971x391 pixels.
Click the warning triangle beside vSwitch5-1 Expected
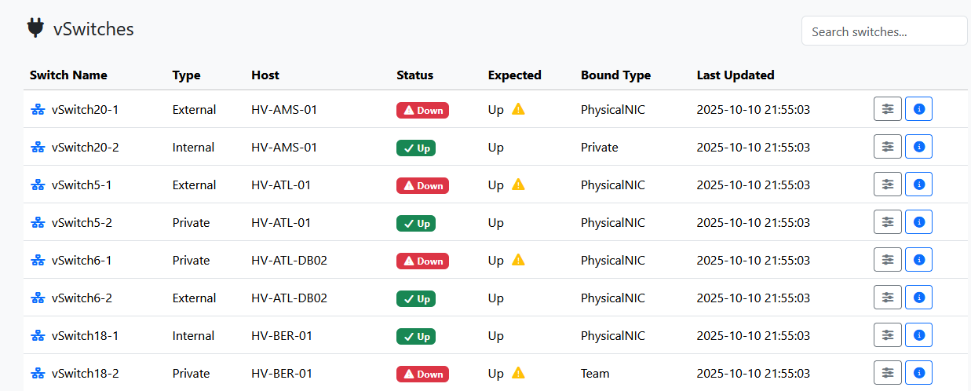pos(518,185)
